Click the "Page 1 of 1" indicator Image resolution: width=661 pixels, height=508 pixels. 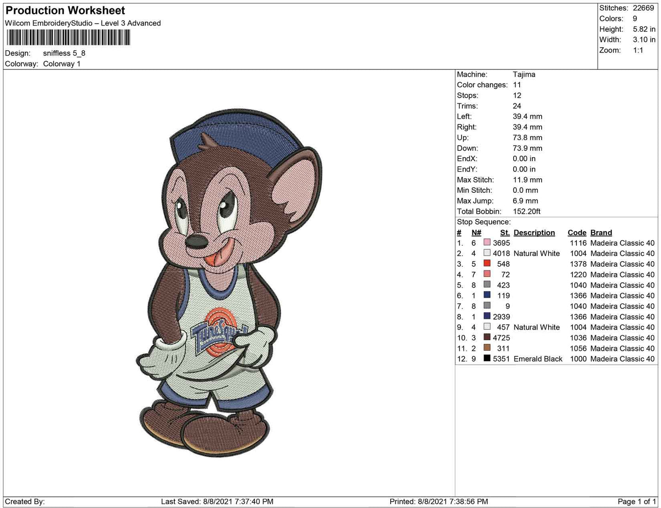(x=637, y=502)
